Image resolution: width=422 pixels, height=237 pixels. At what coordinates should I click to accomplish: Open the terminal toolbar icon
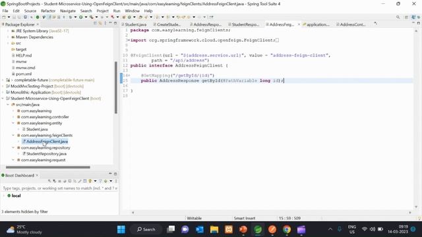click(x=25, y=17)
